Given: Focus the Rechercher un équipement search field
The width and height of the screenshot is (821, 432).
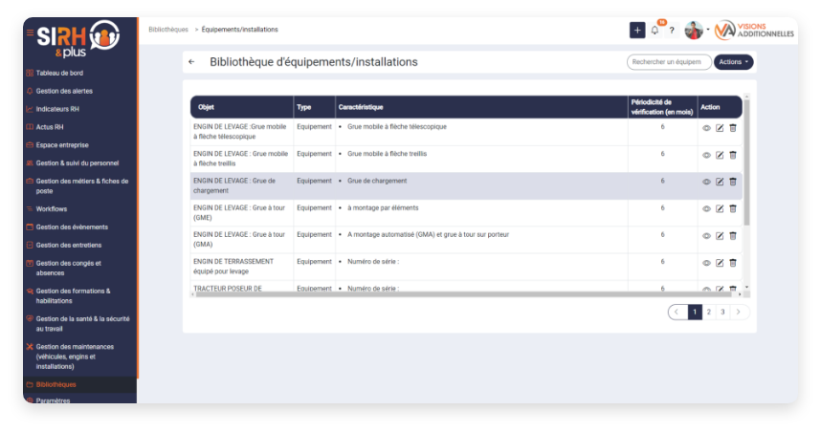Looking at the screenshot, I should pos(669,62).
